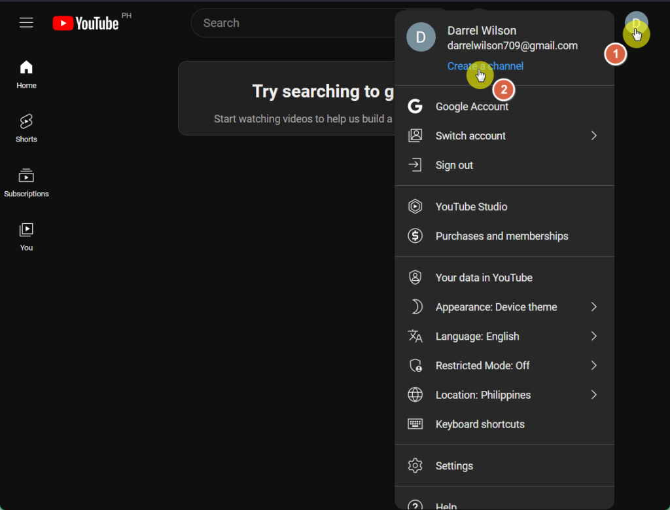Open Settings from account menu

pyautogui.click(x=504, y=466)
